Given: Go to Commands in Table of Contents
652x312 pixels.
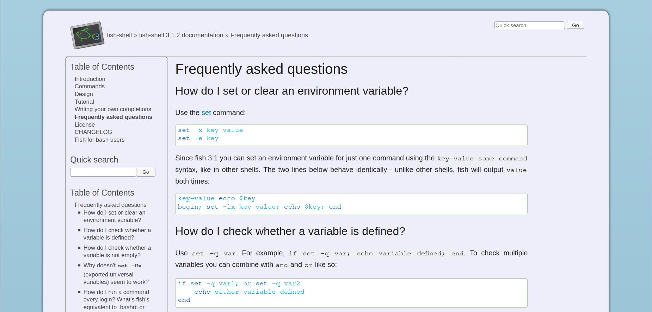Looking at the screenshot, I should coord(90,87).
